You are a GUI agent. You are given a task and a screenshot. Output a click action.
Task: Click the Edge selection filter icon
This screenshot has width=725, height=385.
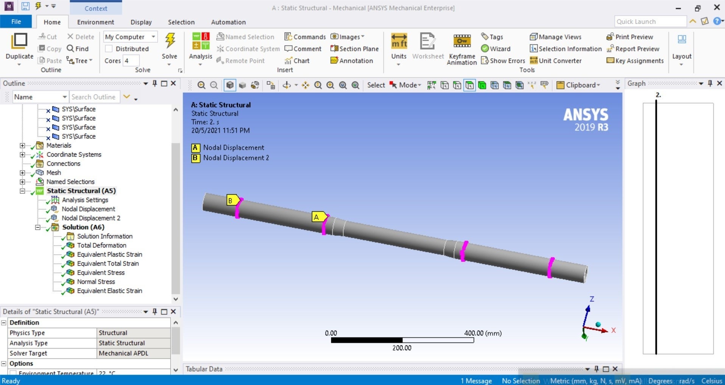click(x=457, y=85)
